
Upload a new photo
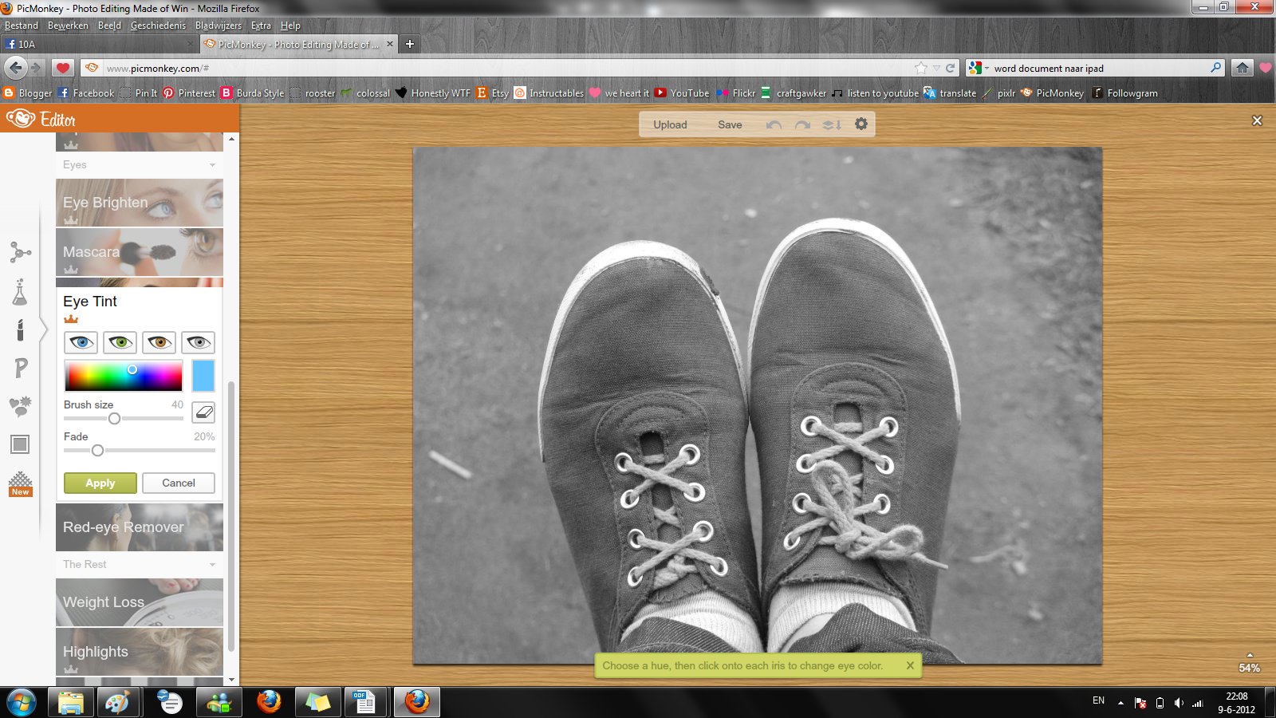point(670,124)
